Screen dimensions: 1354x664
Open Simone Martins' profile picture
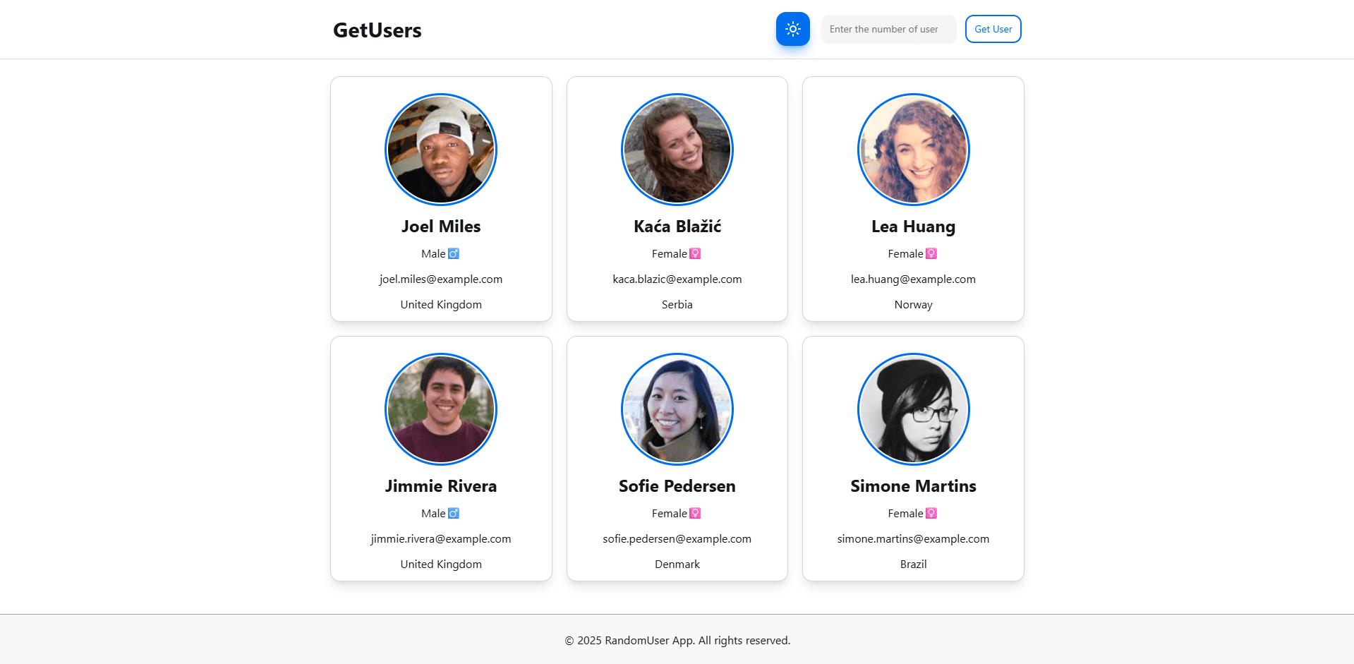pos(913,409)
